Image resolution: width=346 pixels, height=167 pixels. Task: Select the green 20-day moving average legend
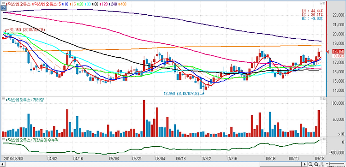tap(80, 4)
